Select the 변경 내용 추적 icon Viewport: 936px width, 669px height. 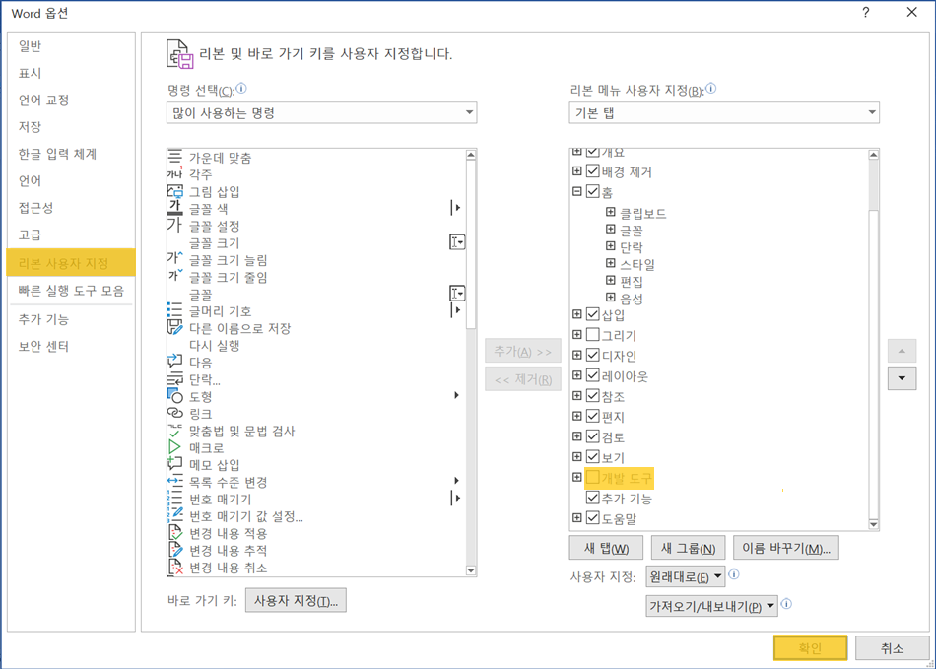coord(175,550)
